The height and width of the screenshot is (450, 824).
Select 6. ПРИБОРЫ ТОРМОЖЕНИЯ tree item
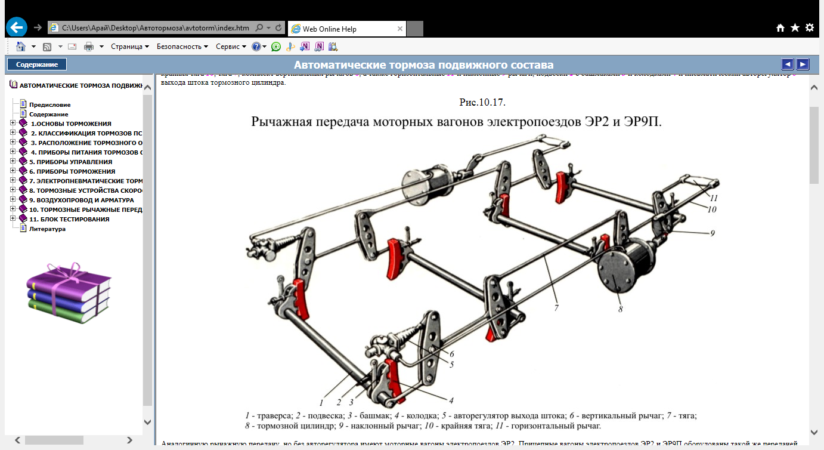pos(72,171)
